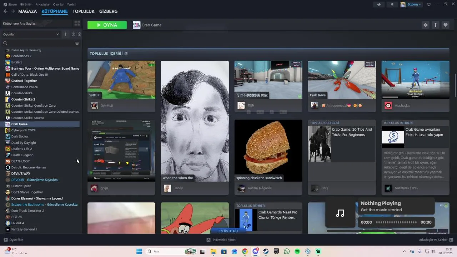Open Crab Game settings gear
This screenshot has width=457, height=257.
pos(425,25)
